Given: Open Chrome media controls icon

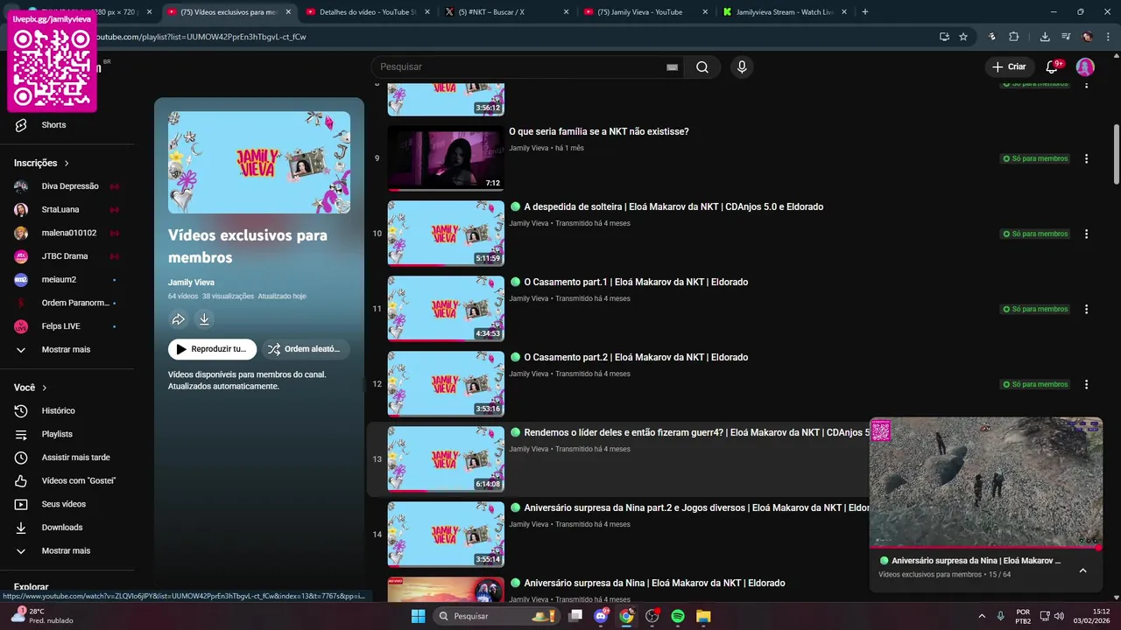Looking at the screenshot, I should point(1066,37).
